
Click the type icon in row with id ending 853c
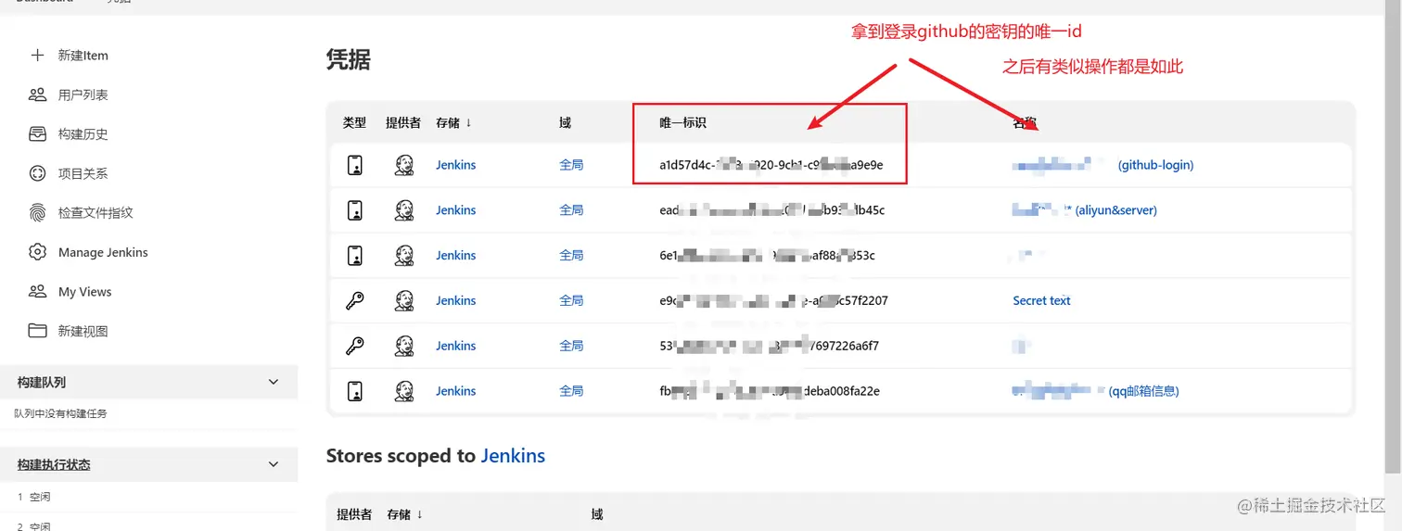354,255
